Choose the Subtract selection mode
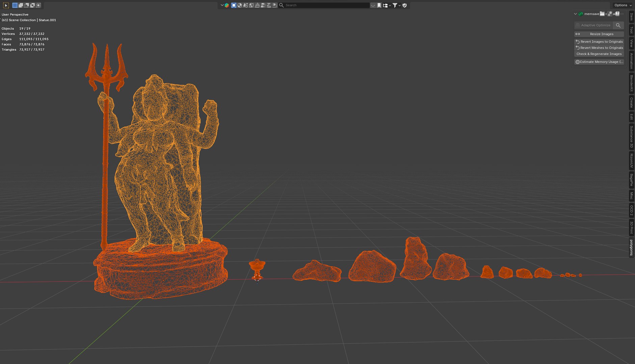Image resolution: width=635 pixels, height=364 pixels. pos(26,5)
